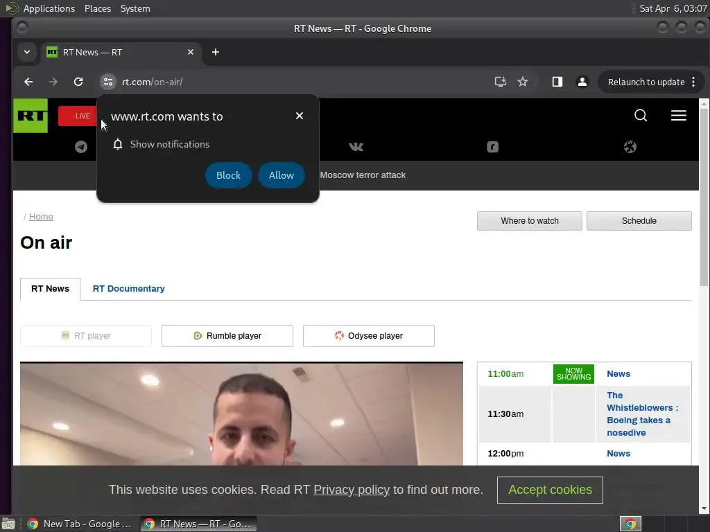Open the RT hamburger menu

pyautogui.click(x=678, y=116)
